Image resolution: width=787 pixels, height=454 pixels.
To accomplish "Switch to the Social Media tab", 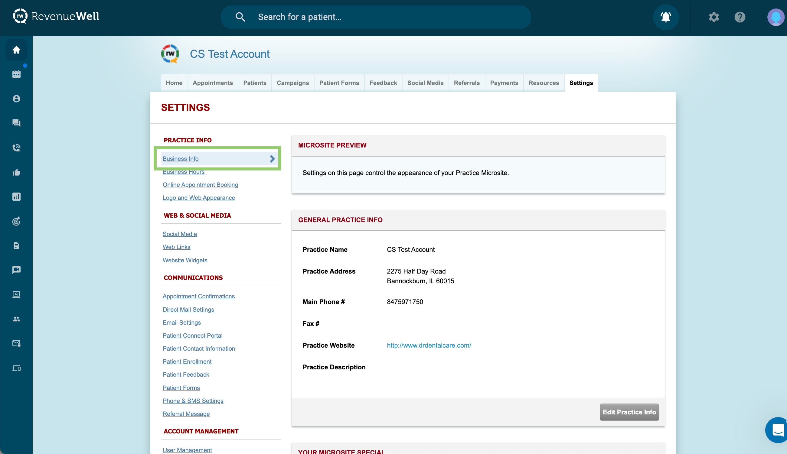I will (x=425, y=83).
